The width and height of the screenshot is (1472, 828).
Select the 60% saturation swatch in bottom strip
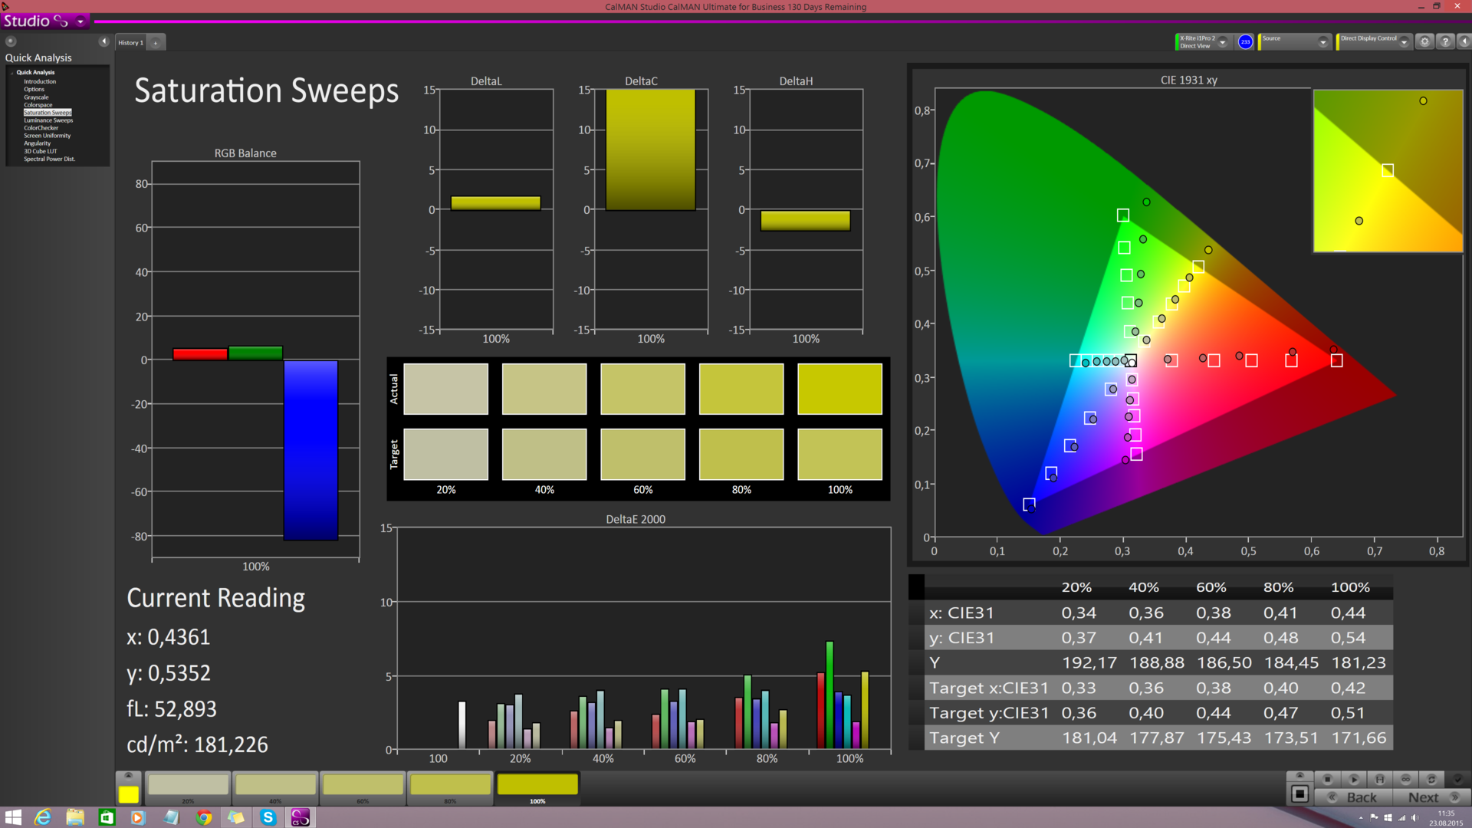[x=363, y=786]
